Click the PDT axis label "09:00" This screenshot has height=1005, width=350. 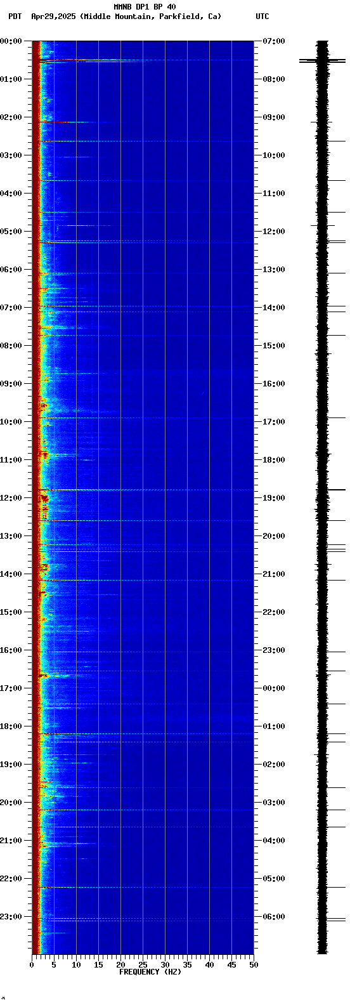(11, 384)
